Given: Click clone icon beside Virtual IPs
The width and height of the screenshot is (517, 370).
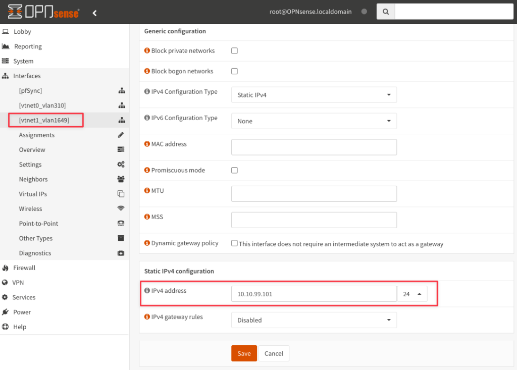Looking at the screenshot, I should 121,194.
